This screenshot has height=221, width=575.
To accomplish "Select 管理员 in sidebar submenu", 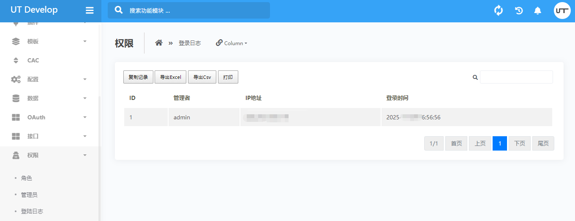I will (29, 195).
